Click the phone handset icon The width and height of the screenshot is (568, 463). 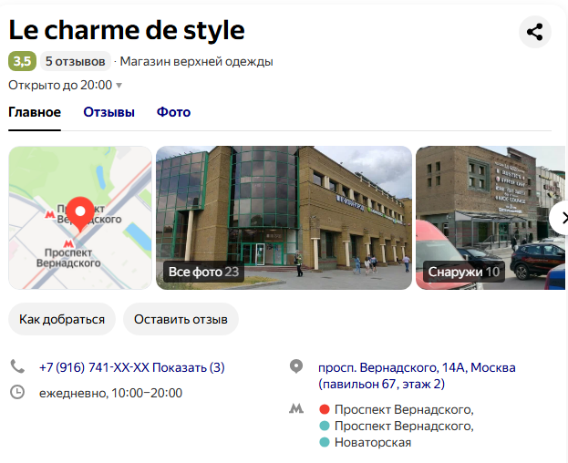click(x=17, y=366)
